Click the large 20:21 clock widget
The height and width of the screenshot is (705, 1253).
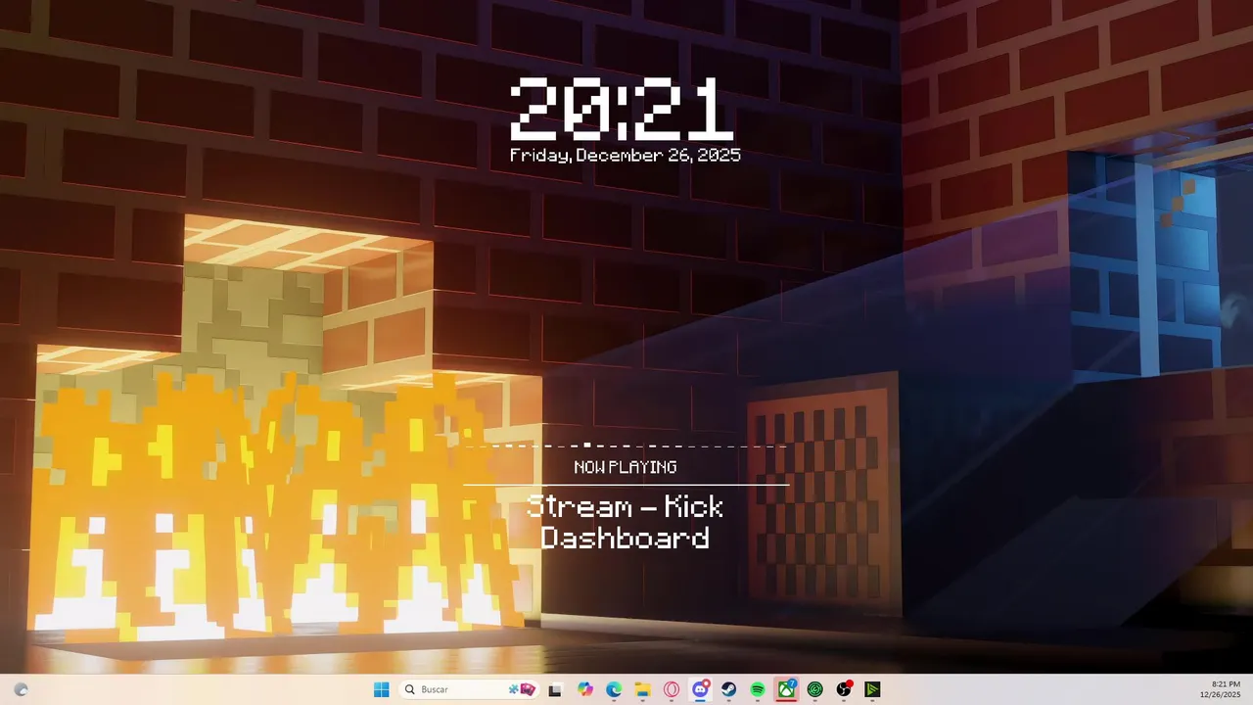622,110
